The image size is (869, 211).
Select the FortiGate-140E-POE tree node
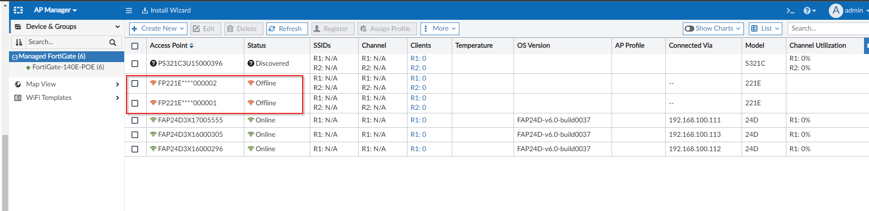pyautogui.click(x=68, y=67)
